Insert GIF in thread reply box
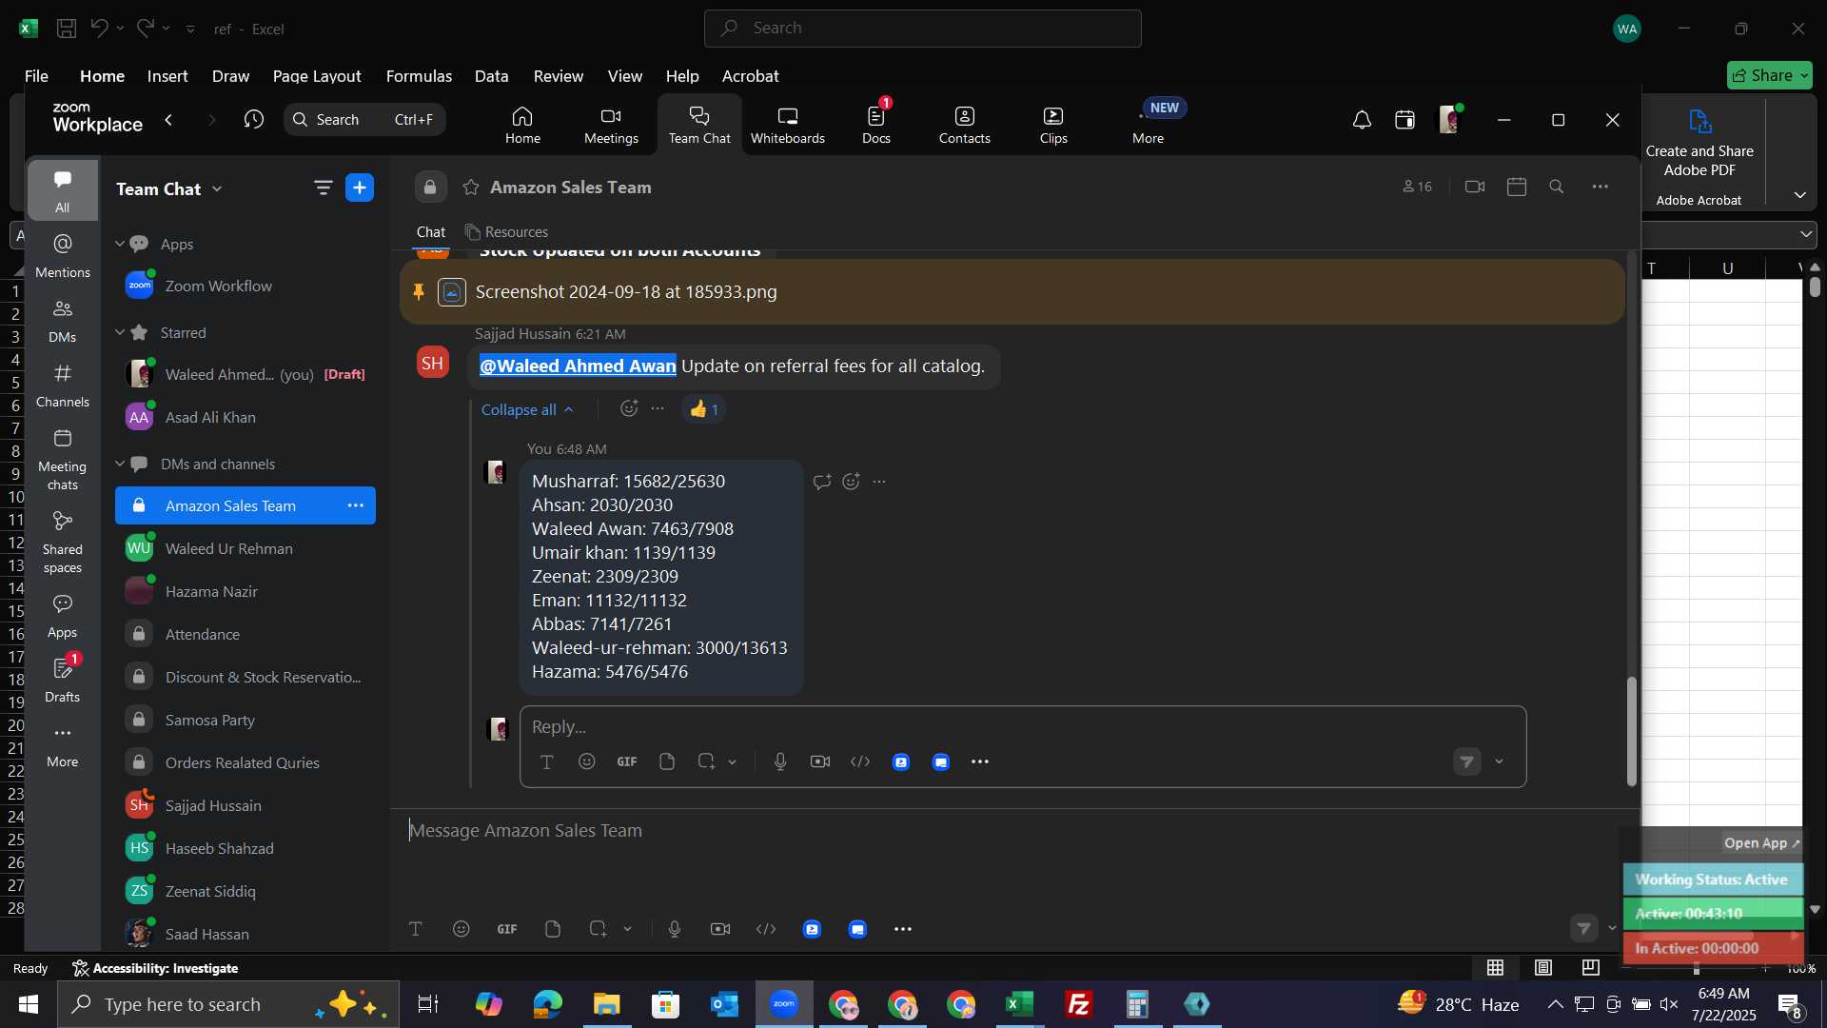This screenshot has height=1028, width=1827. (627, 762)
